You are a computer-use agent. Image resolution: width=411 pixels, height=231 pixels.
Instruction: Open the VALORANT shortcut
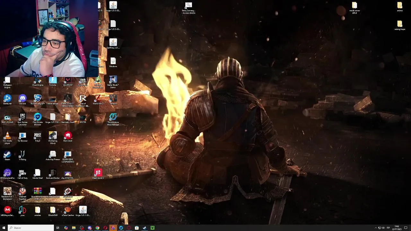pyautogui.click(x=68, y=82)
